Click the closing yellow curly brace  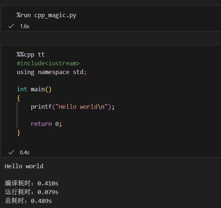19,133
